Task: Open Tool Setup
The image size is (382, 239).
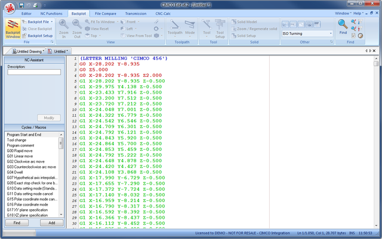Action: 220,29
